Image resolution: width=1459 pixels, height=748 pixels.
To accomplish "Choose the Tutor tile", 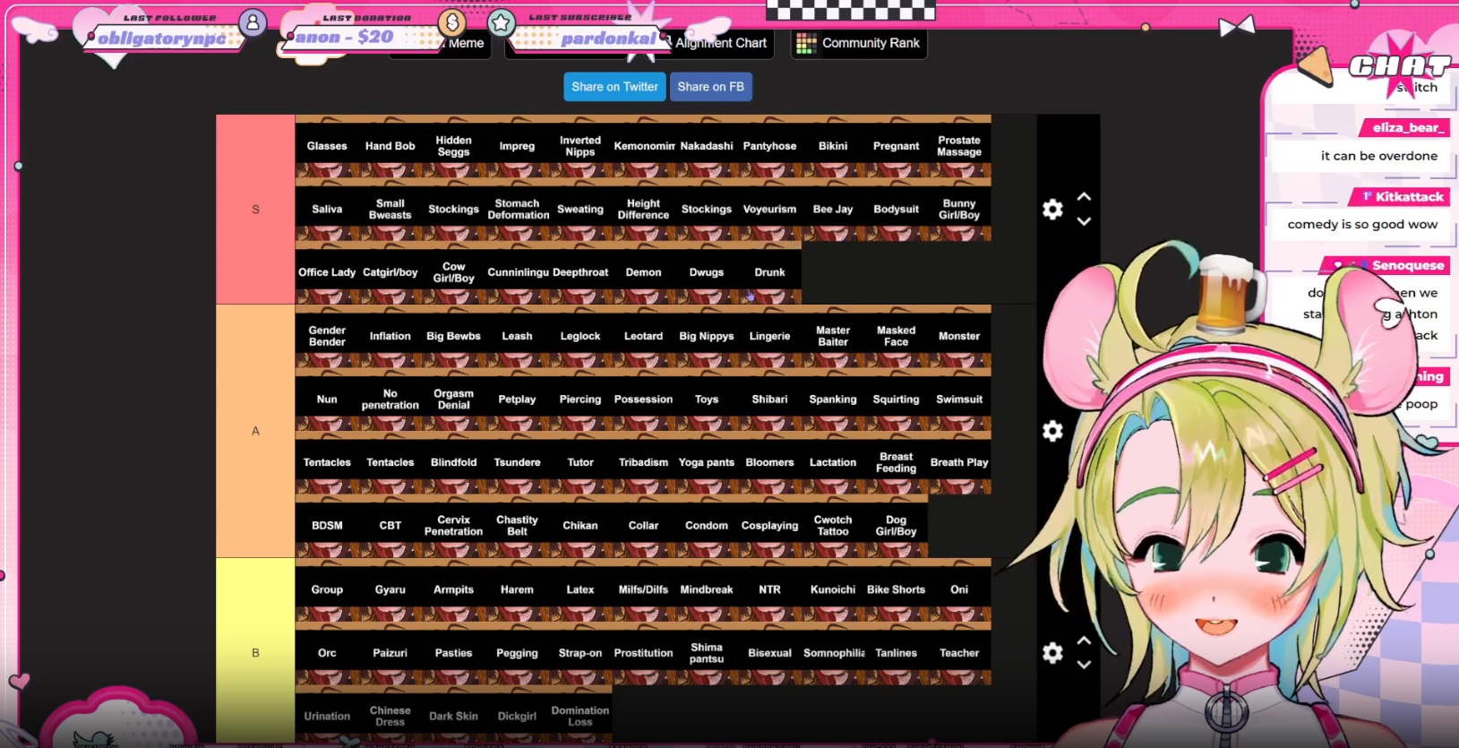I will click(580, 463).
